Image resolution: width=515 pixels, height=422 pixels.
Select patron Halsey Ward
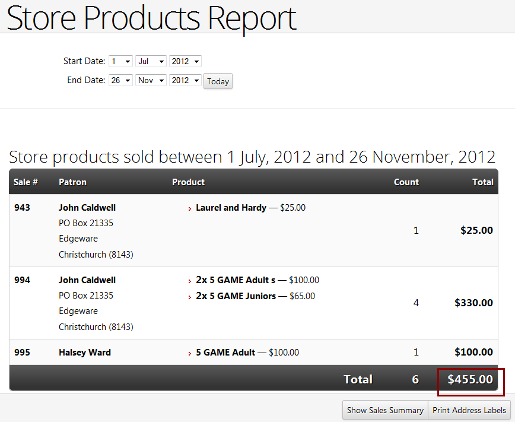coord(85,353)
